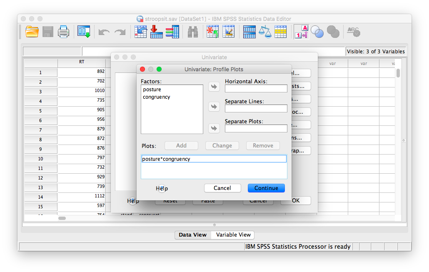Open Find with the binoculars icon
The image size is (429, 272).
tap(193, 32)
